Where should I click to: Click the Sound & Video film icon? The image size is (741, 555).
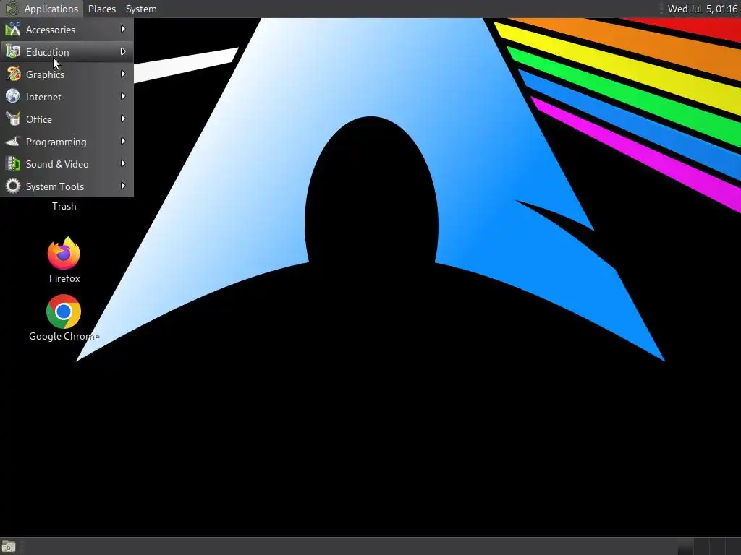click(x=13, y=164)
